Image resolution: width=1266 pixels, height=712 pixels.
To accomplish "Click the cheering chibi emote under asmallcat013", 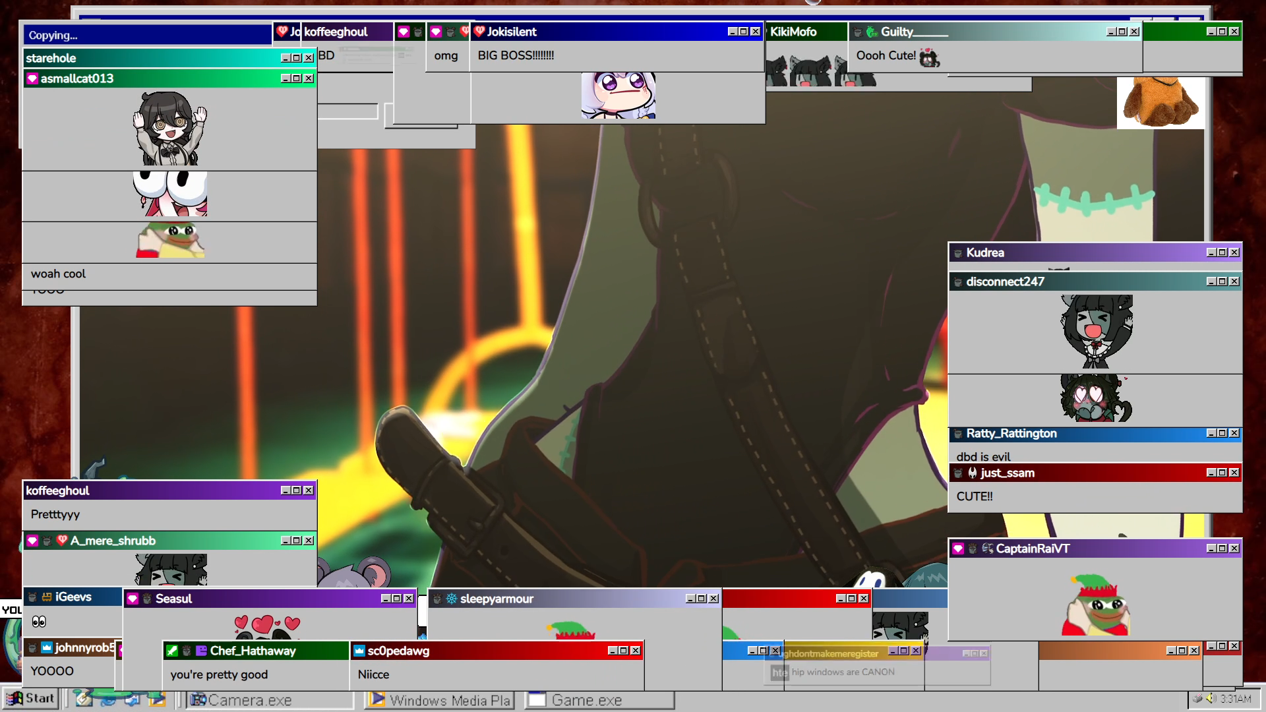I will click(x=170, y=129).
